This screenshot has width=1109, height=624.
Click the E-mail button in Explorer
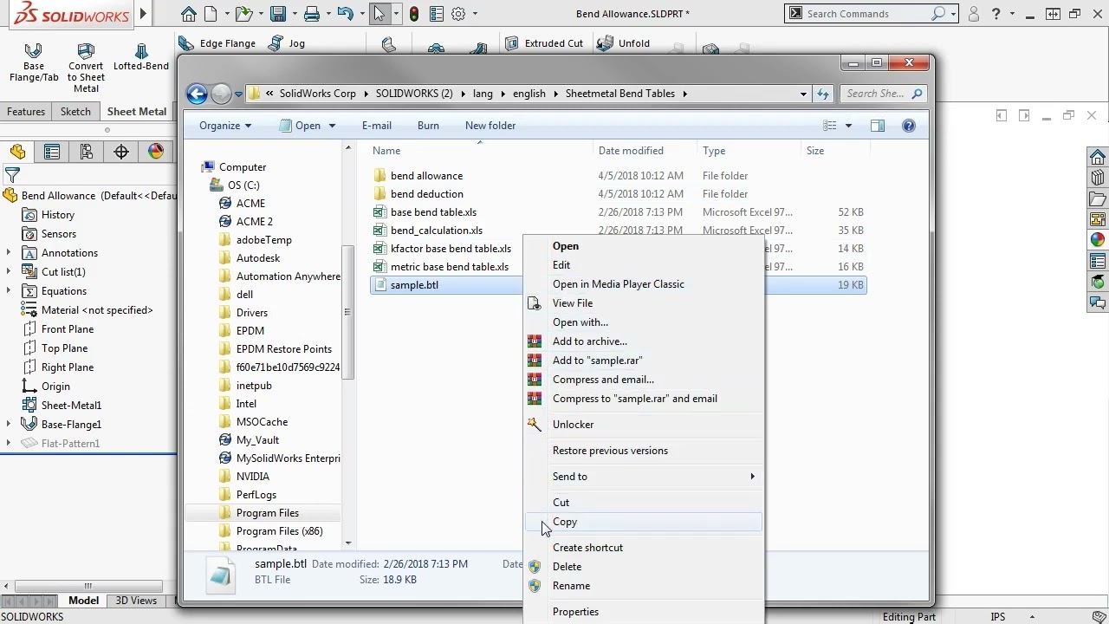[x=377, y=126]
